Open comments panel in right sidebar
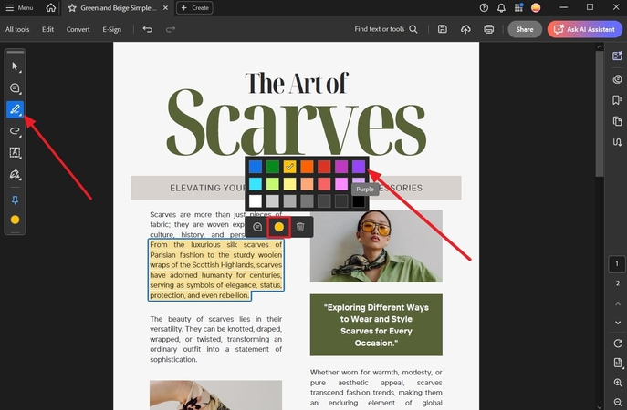 617,79
